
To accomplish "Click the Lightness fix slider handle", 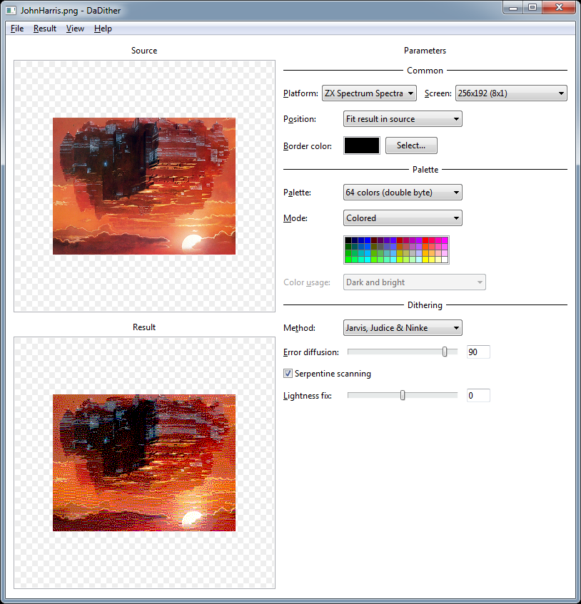I will tap(403, 395).
